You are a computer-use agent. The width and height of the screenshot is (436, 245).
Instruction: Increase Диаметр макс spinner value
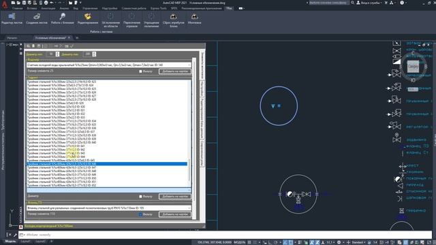(x=94, y=53)
